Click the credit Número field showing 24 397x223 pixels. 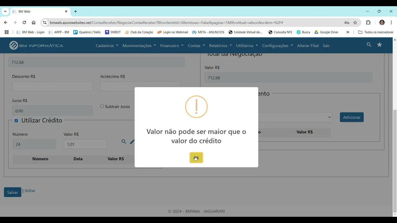click(34, 144)
